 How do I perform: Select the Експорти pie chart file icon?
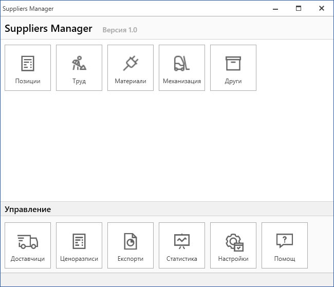(131, 241)
